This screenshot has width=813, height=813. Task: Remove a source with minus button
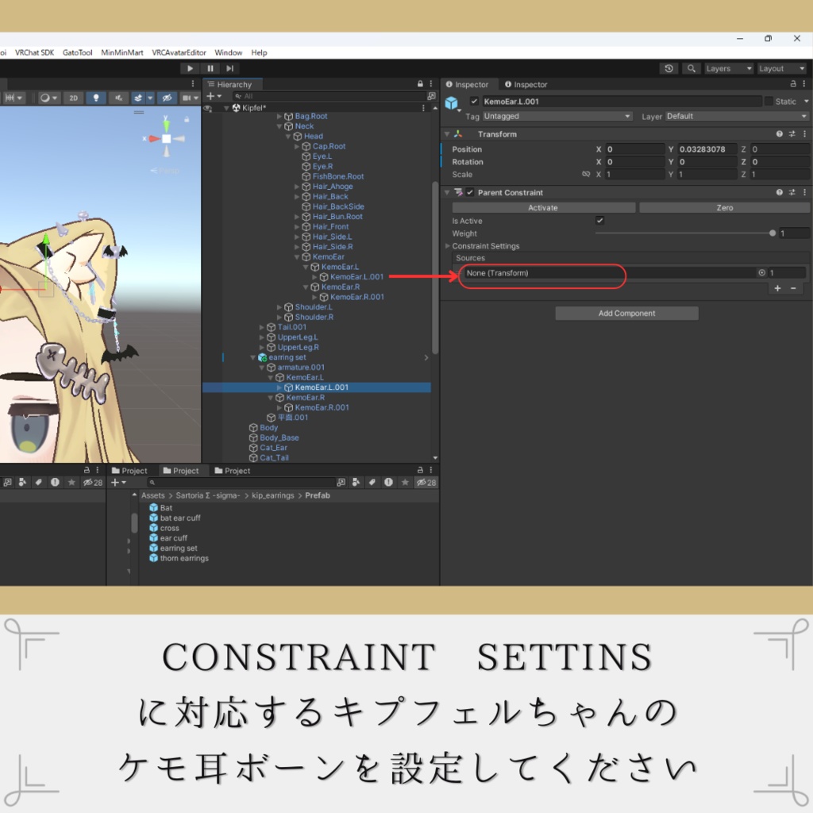coord(793,288)
